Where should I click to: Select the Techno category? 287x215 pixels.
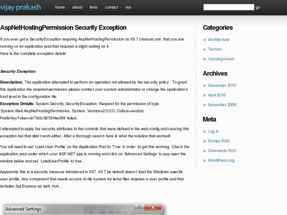pyautogui.click(x=215, y=49)
